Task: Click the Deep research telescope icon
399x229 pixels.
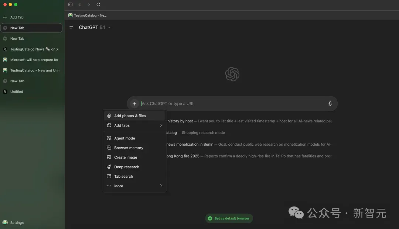Action: pos(109,167)
